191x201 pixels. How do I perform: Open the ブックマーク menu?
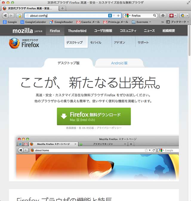[x=178, y=22]
